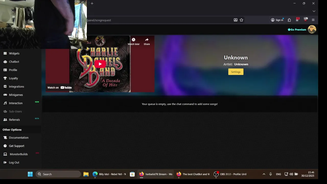Click the empty queue message text
The width and height of the screenshot is (327, 184).
tap(180, 104)
